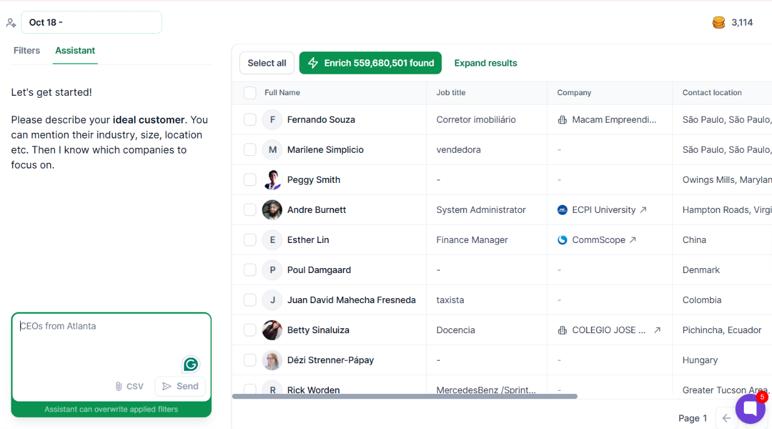Check the Fernando Souza row checkbox
Screen dimensions: 772x429
pos(250,120)
